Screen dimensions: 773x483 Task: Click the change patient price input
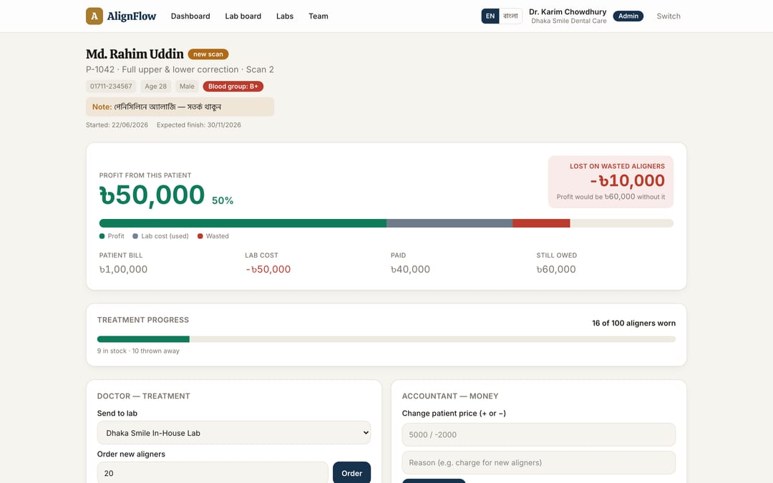[538, 435]
